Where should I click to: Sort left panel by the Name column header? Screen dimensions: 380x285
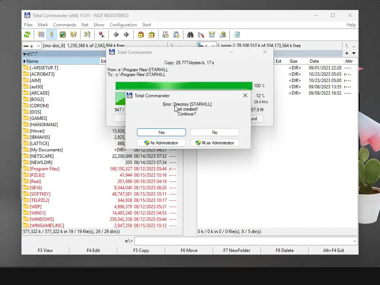tap(61, 61)
